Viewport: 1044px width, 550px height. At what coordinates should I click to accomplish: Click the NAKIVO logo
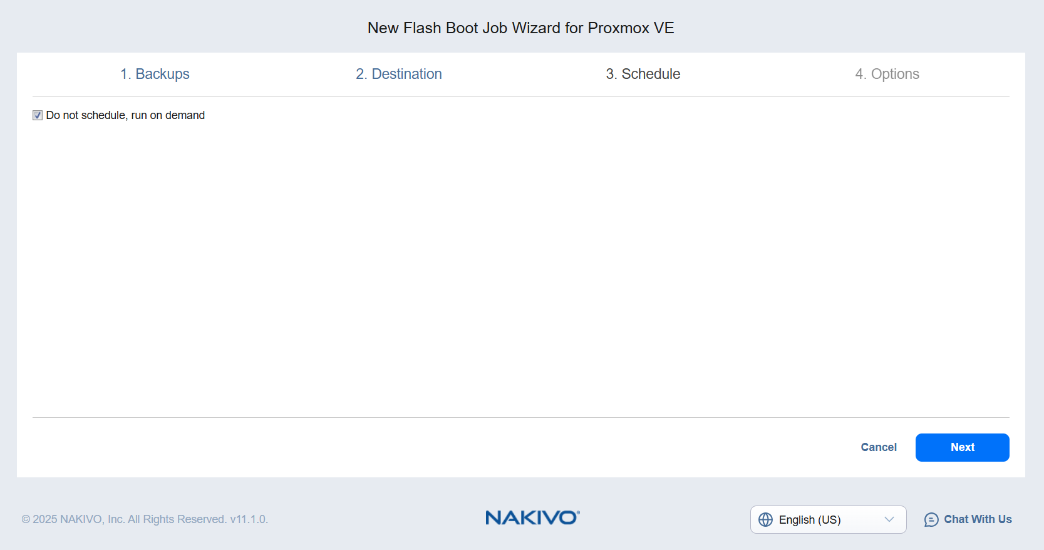[x=531, y=517]
